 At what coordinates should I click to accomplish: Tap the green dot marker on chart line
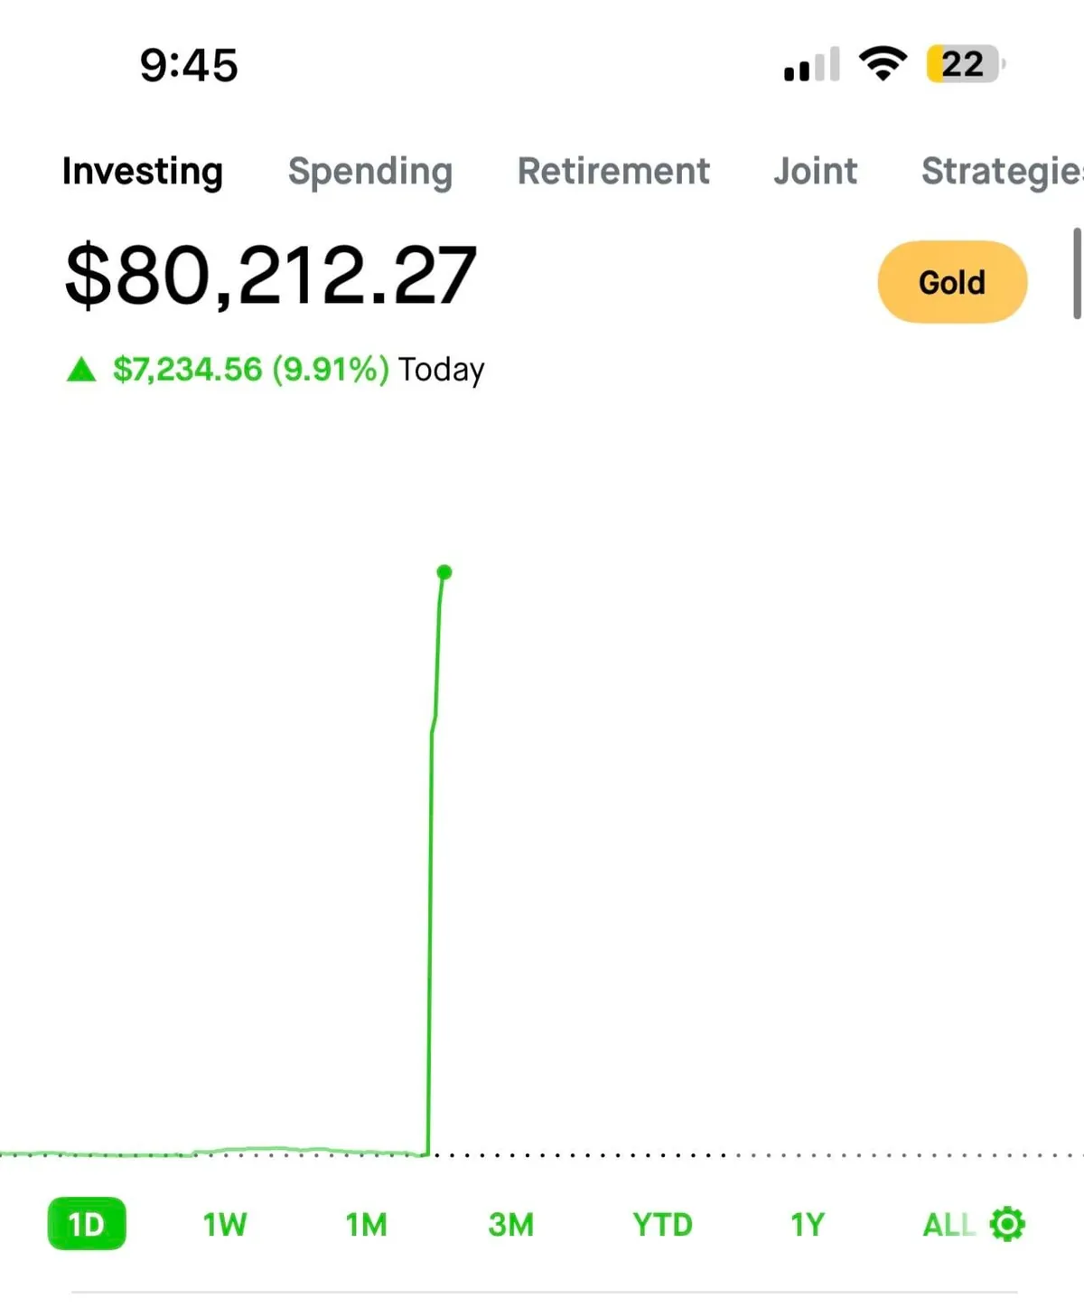(x=444, y=571)
